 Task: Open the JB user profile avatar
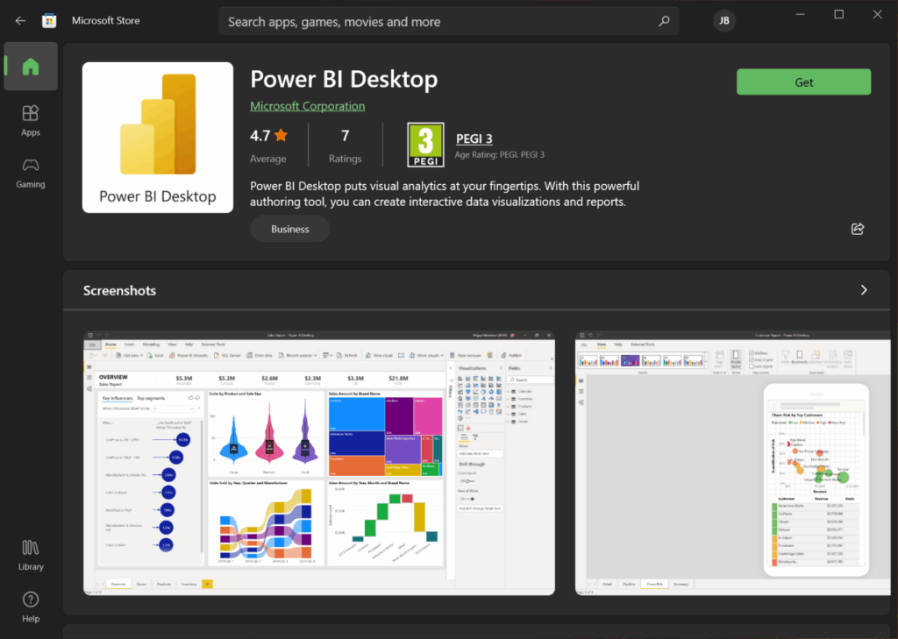tap(724, 21)
